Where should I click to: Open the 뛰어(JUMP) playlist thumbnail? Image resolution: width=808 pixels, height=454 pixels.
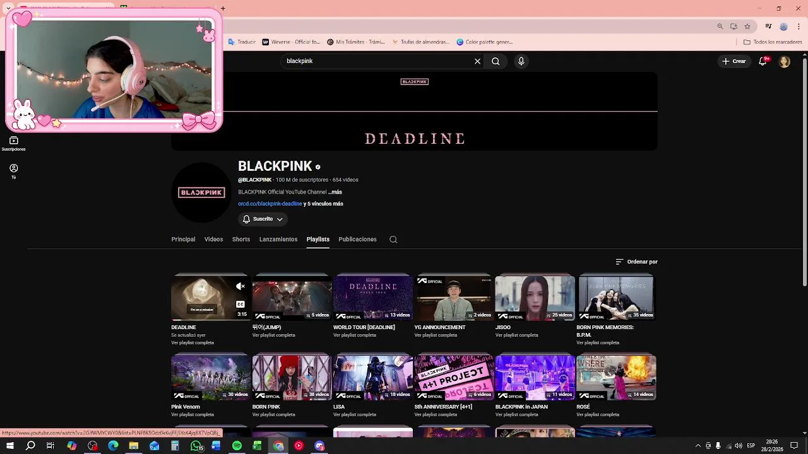(x=292, y=298)
